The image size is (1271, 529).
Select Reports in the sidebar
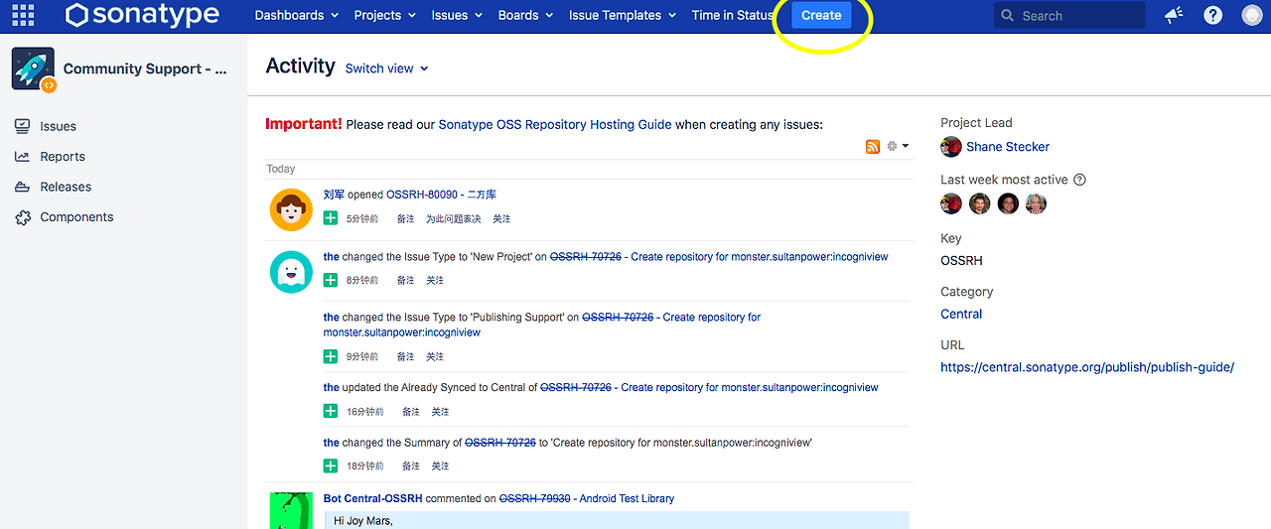[x=63, y=157]
